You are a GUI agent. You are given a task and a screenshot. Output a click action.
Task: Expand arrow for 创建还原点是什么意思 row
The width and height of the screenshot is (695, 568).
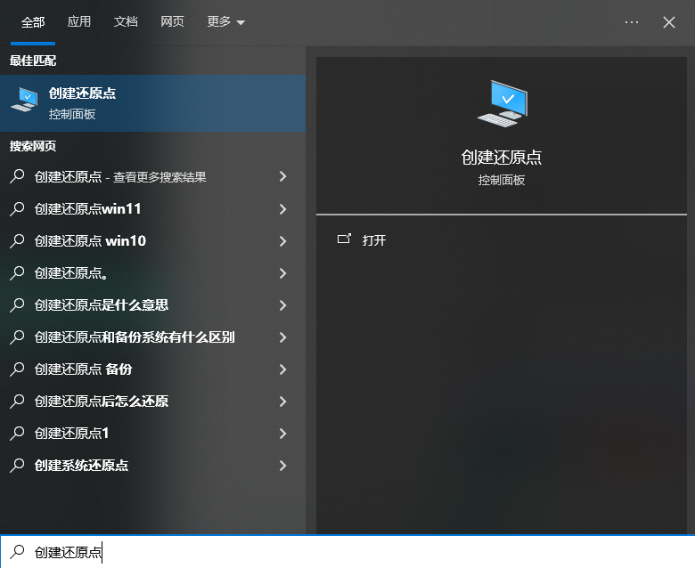tap(282, 305)
